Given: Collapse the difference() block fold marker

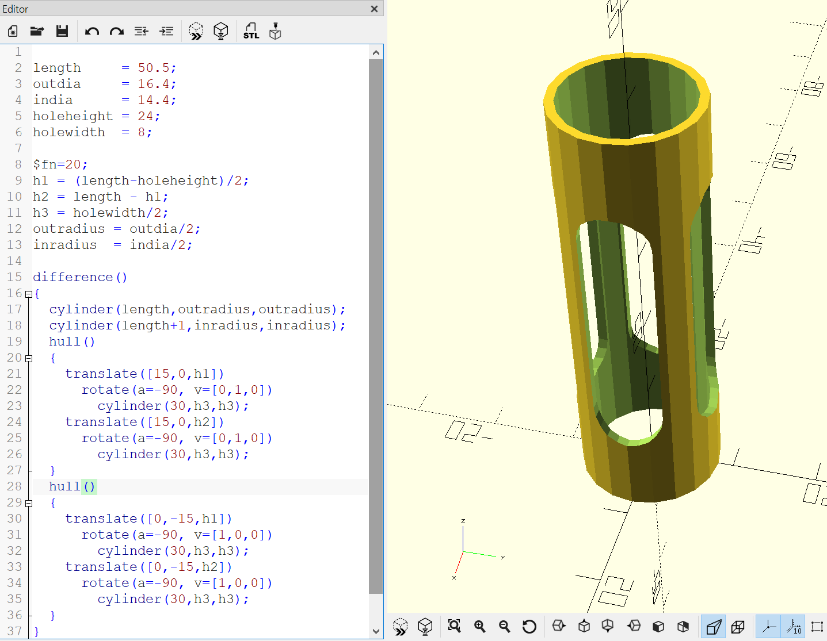Looking at the screenshot, I should [28, 294].
